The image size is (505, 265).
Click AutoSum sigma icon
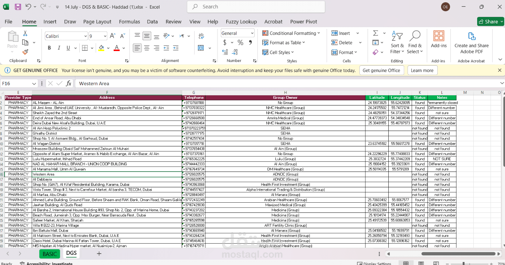(376, 33)
